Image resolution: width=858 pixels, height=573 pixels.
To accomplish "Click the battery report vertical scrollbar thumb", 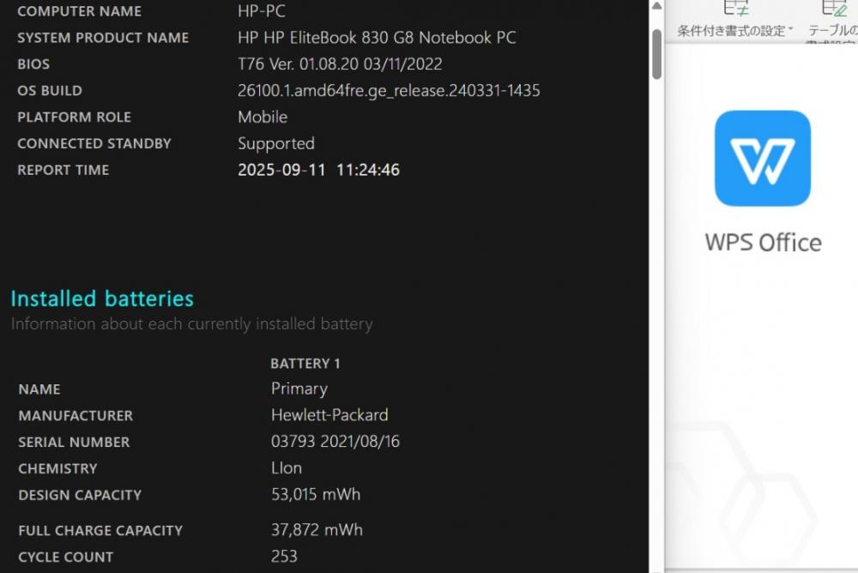I will pos(656,54).
